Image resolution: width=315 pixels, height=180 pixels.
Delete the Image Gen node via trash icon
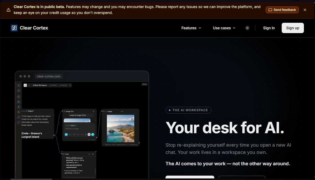[93, 111]
